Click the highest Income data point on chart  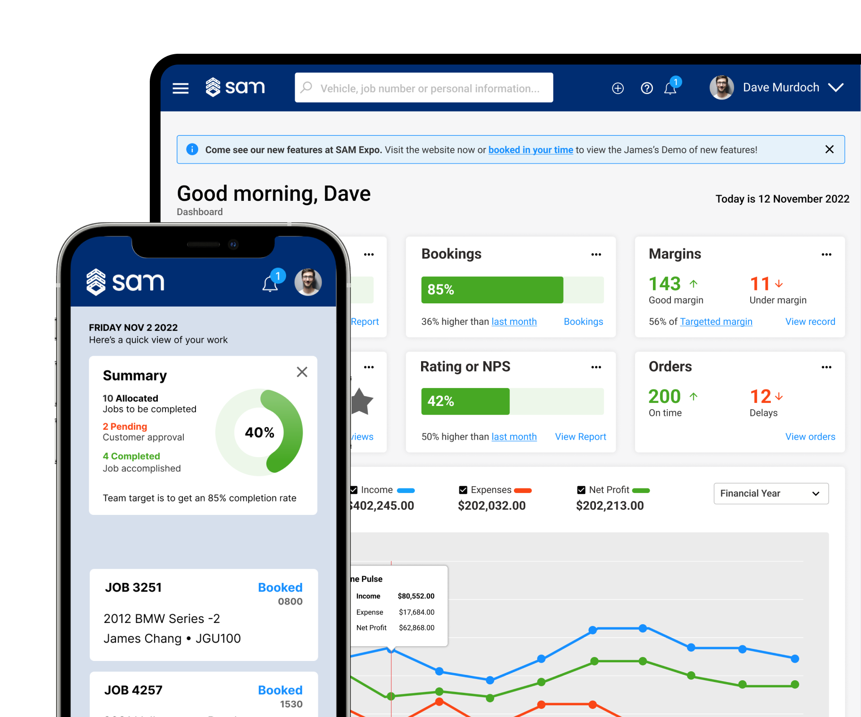[x=643, y=628]
